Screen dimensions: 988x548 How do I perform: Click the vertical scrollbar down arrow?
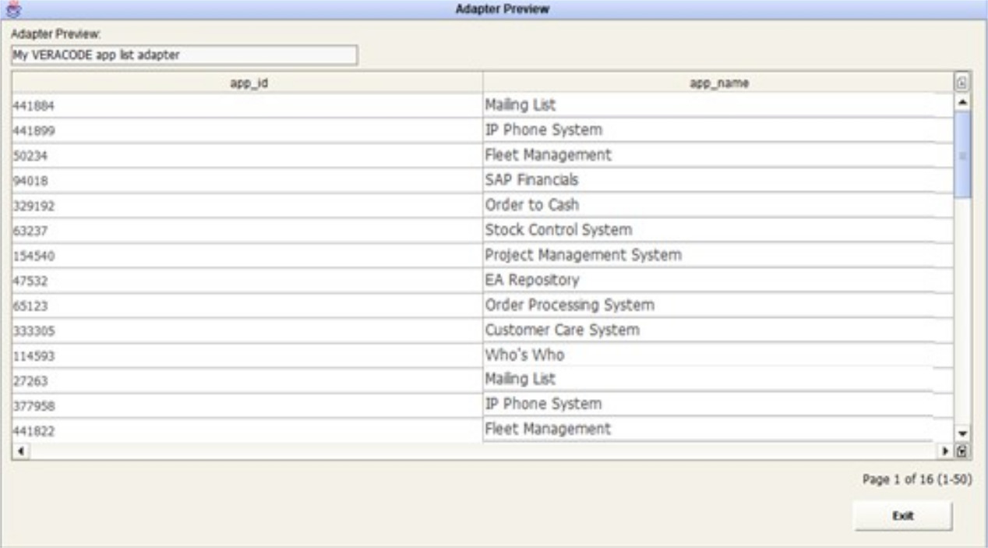click(962, 434)
